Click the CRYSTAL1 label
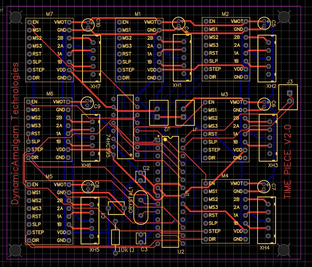Viewport: 312px width, 267px height. pyautogui.click(x=131, y=200)
